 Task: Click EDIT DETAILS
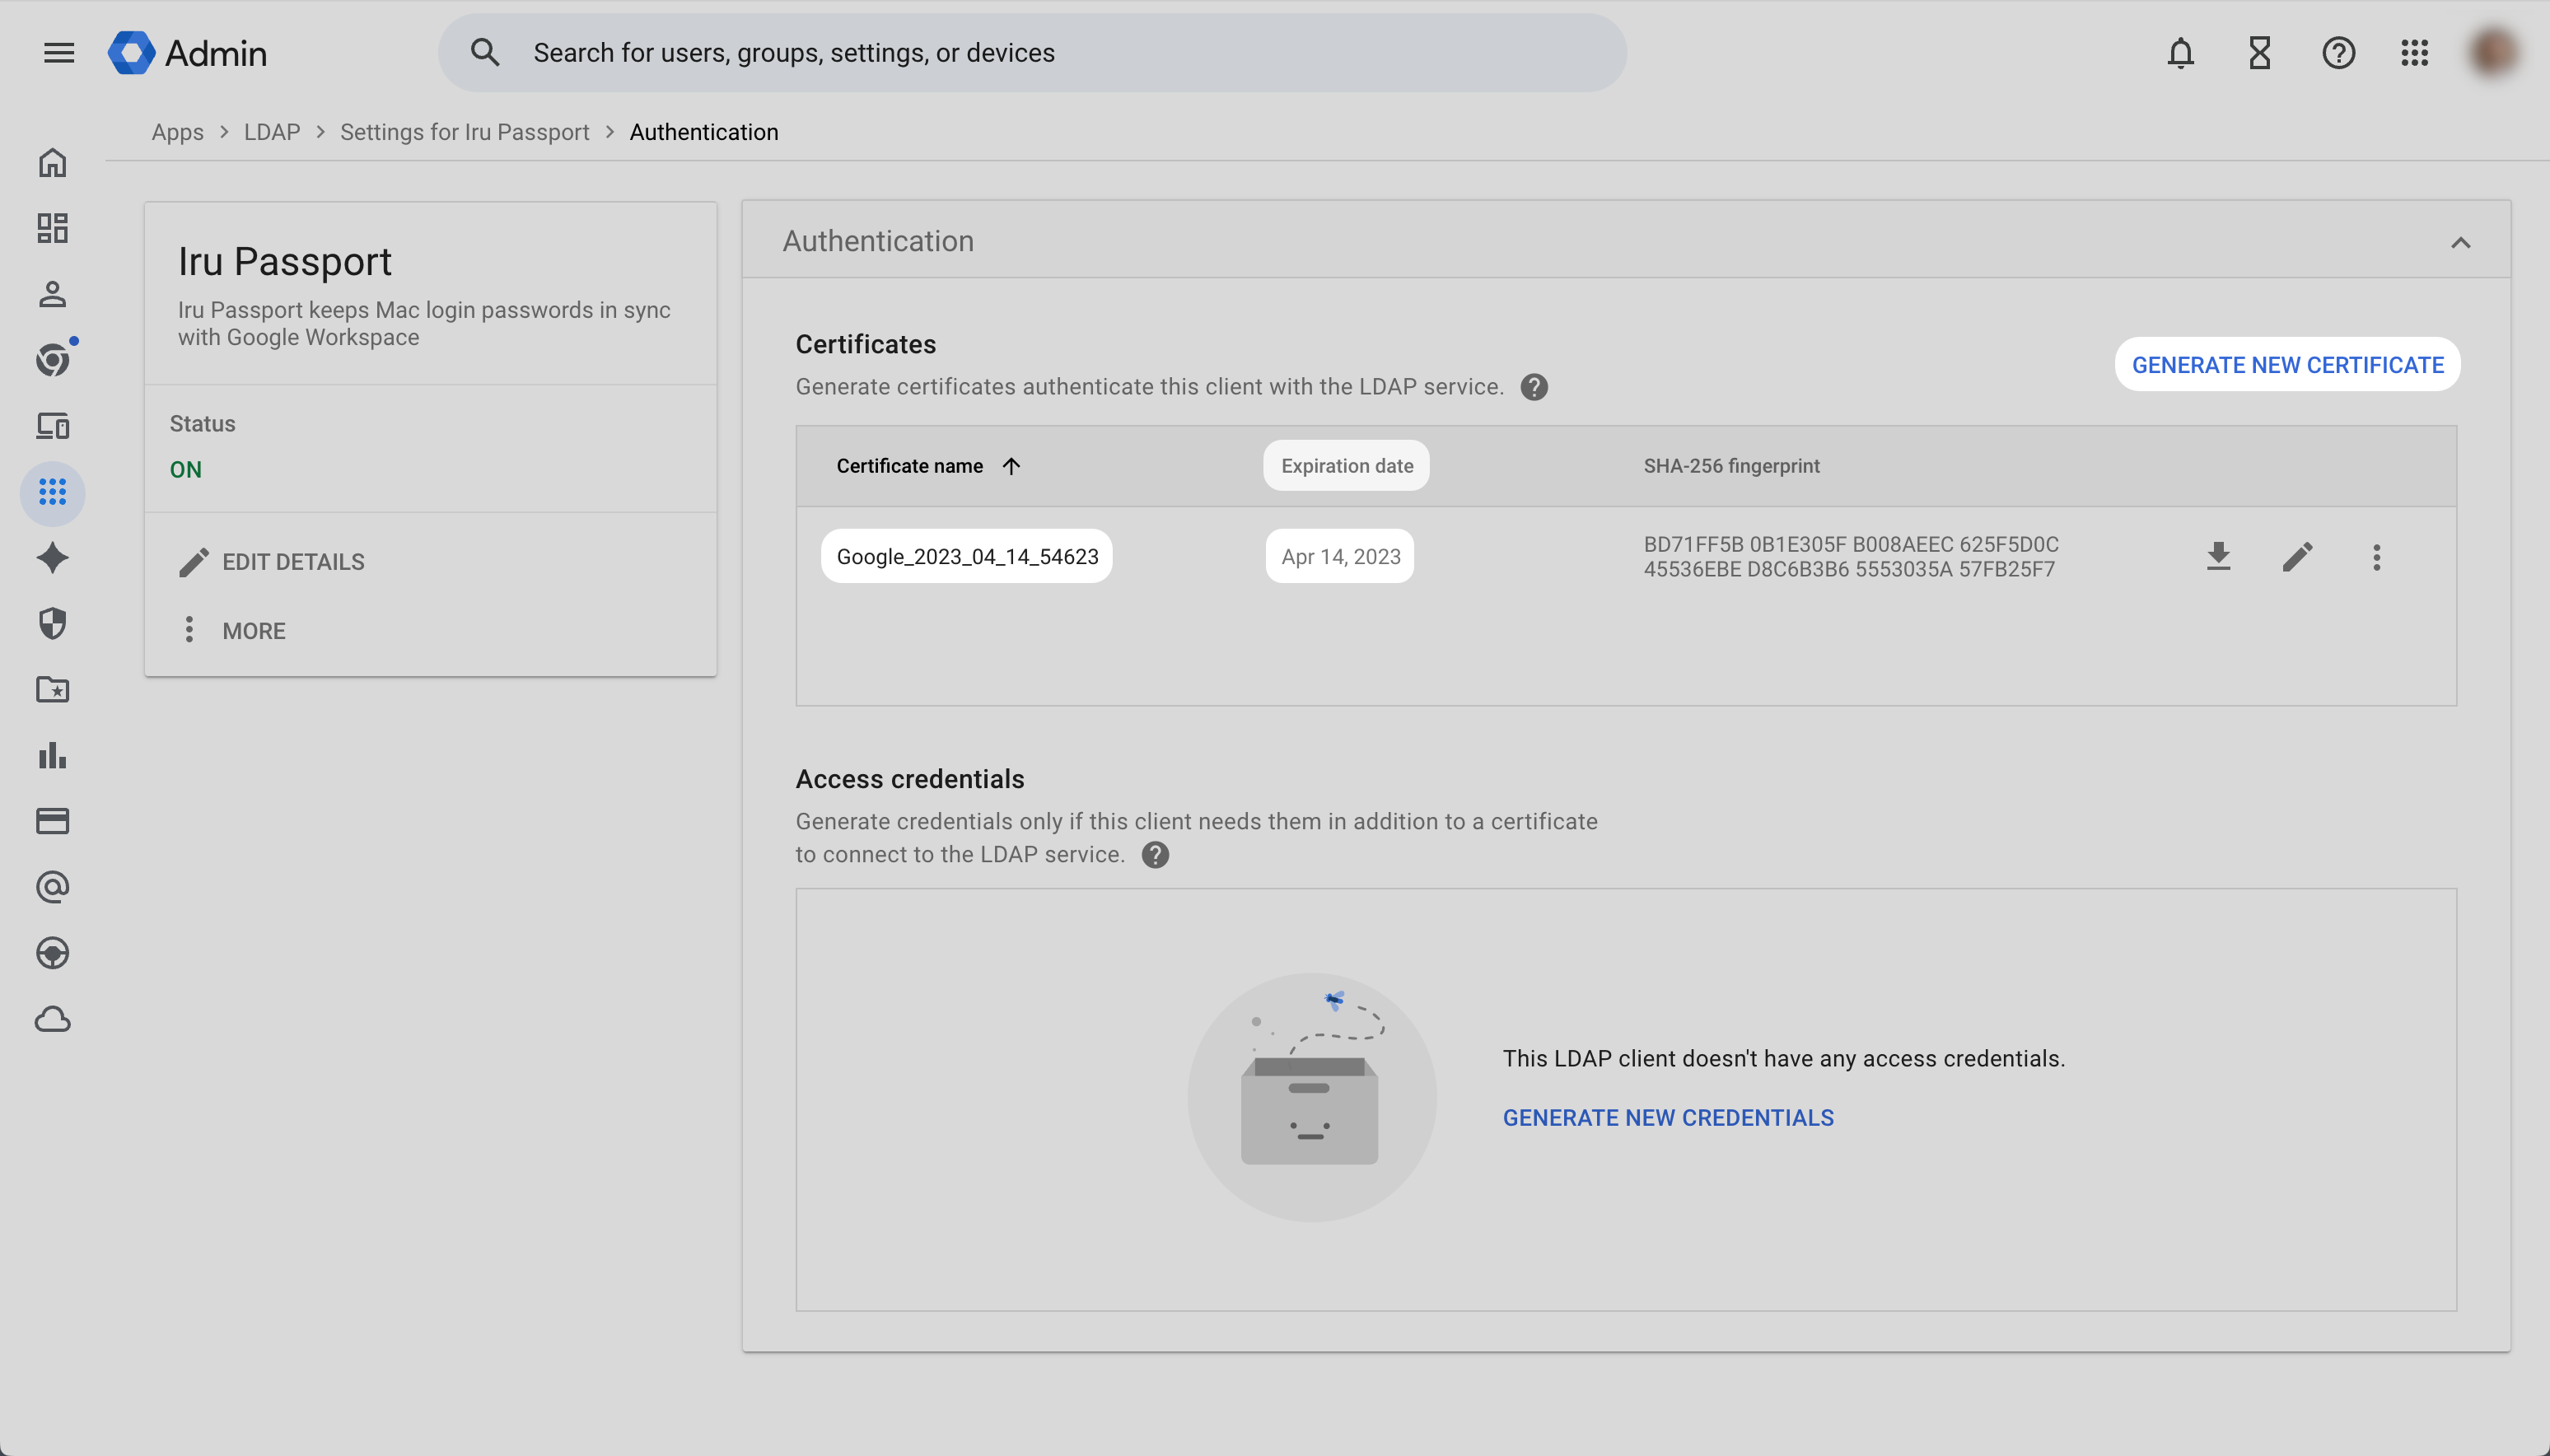click(272, 562)
